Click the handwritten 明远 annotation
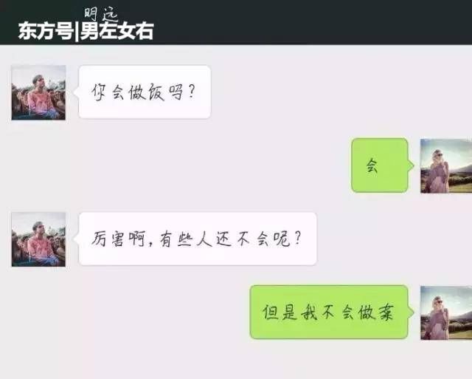The width and height of the screenshot is (472, 379). (100, 14)
